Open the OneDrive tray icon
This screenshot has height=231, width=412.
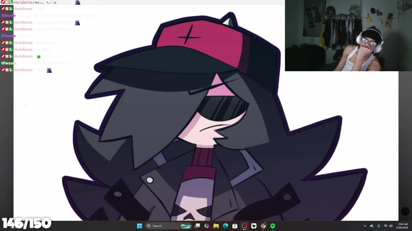pos(372,226)
